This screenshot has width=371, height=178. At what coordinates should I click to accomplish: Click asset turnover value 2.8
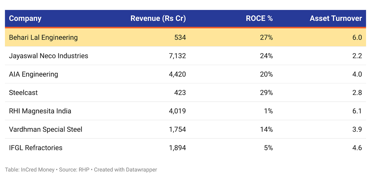[357, 92]
